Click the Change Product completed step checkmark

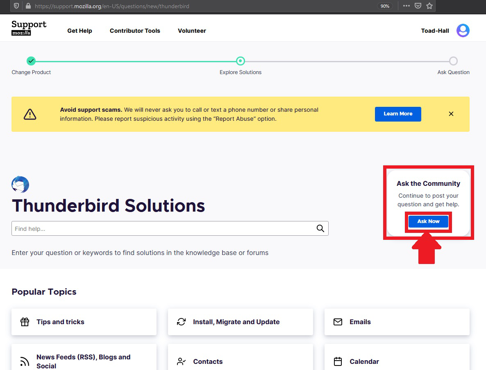pos(31,61)
